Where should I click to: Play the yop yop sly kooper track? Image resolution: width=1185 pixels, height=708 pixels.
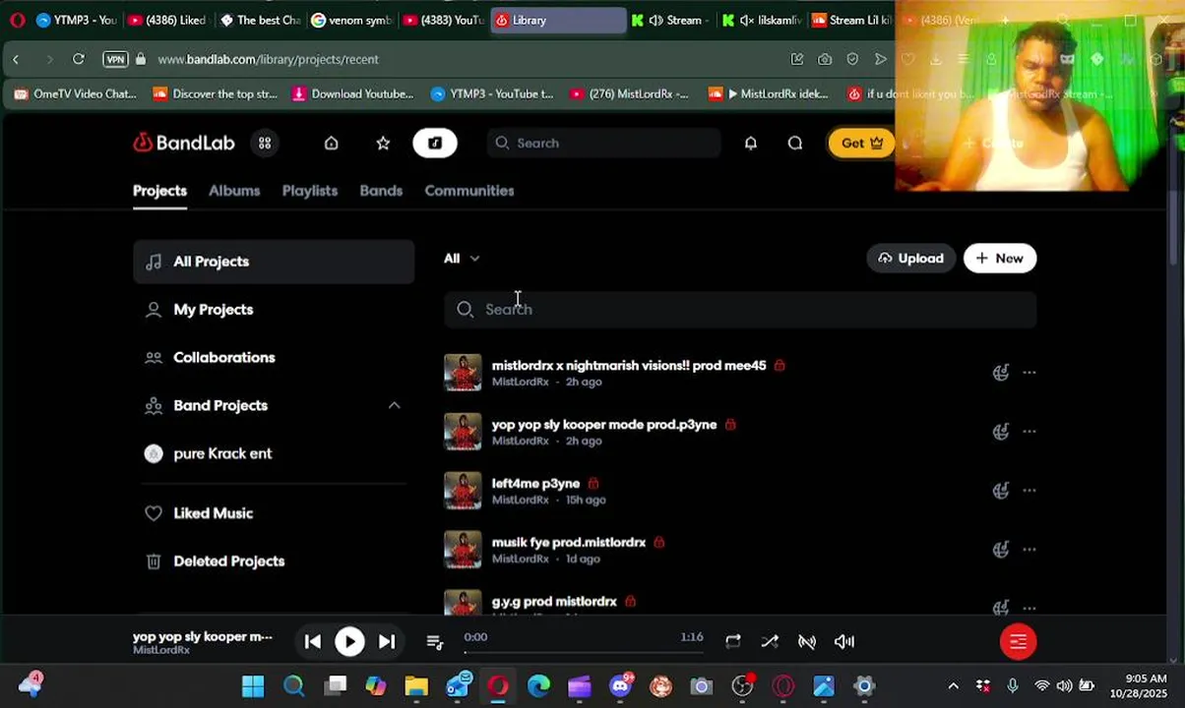(x=349, y=642)
